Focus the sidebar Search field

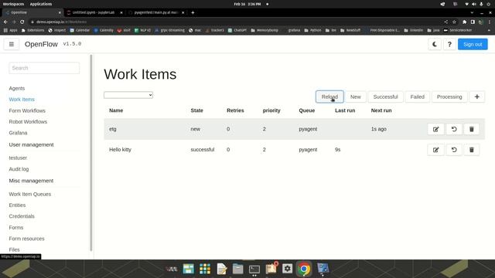(44, 68)
